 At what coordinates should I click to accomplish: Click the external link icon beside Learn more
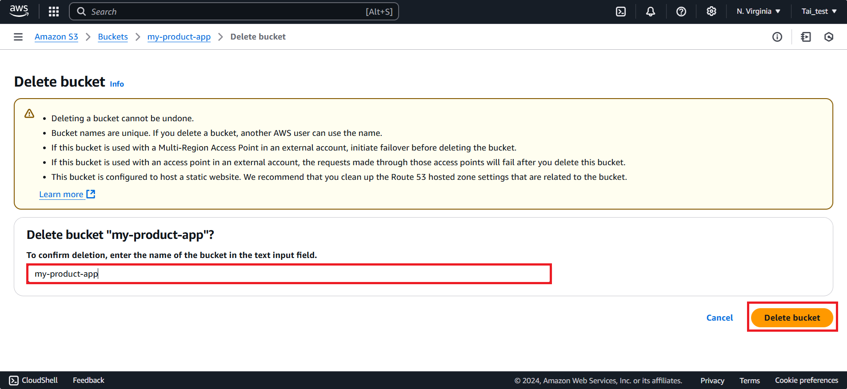(91, 194)
